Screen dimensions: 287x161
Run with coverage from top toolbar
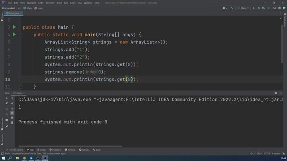(264, 8)
